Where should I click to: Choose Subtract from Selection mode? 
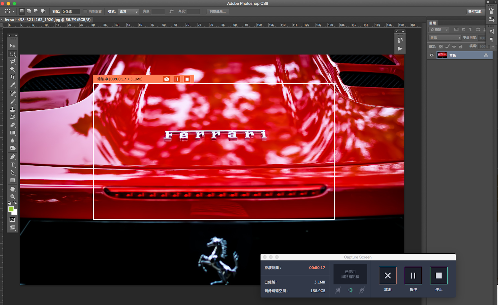(x=36, y=11)
